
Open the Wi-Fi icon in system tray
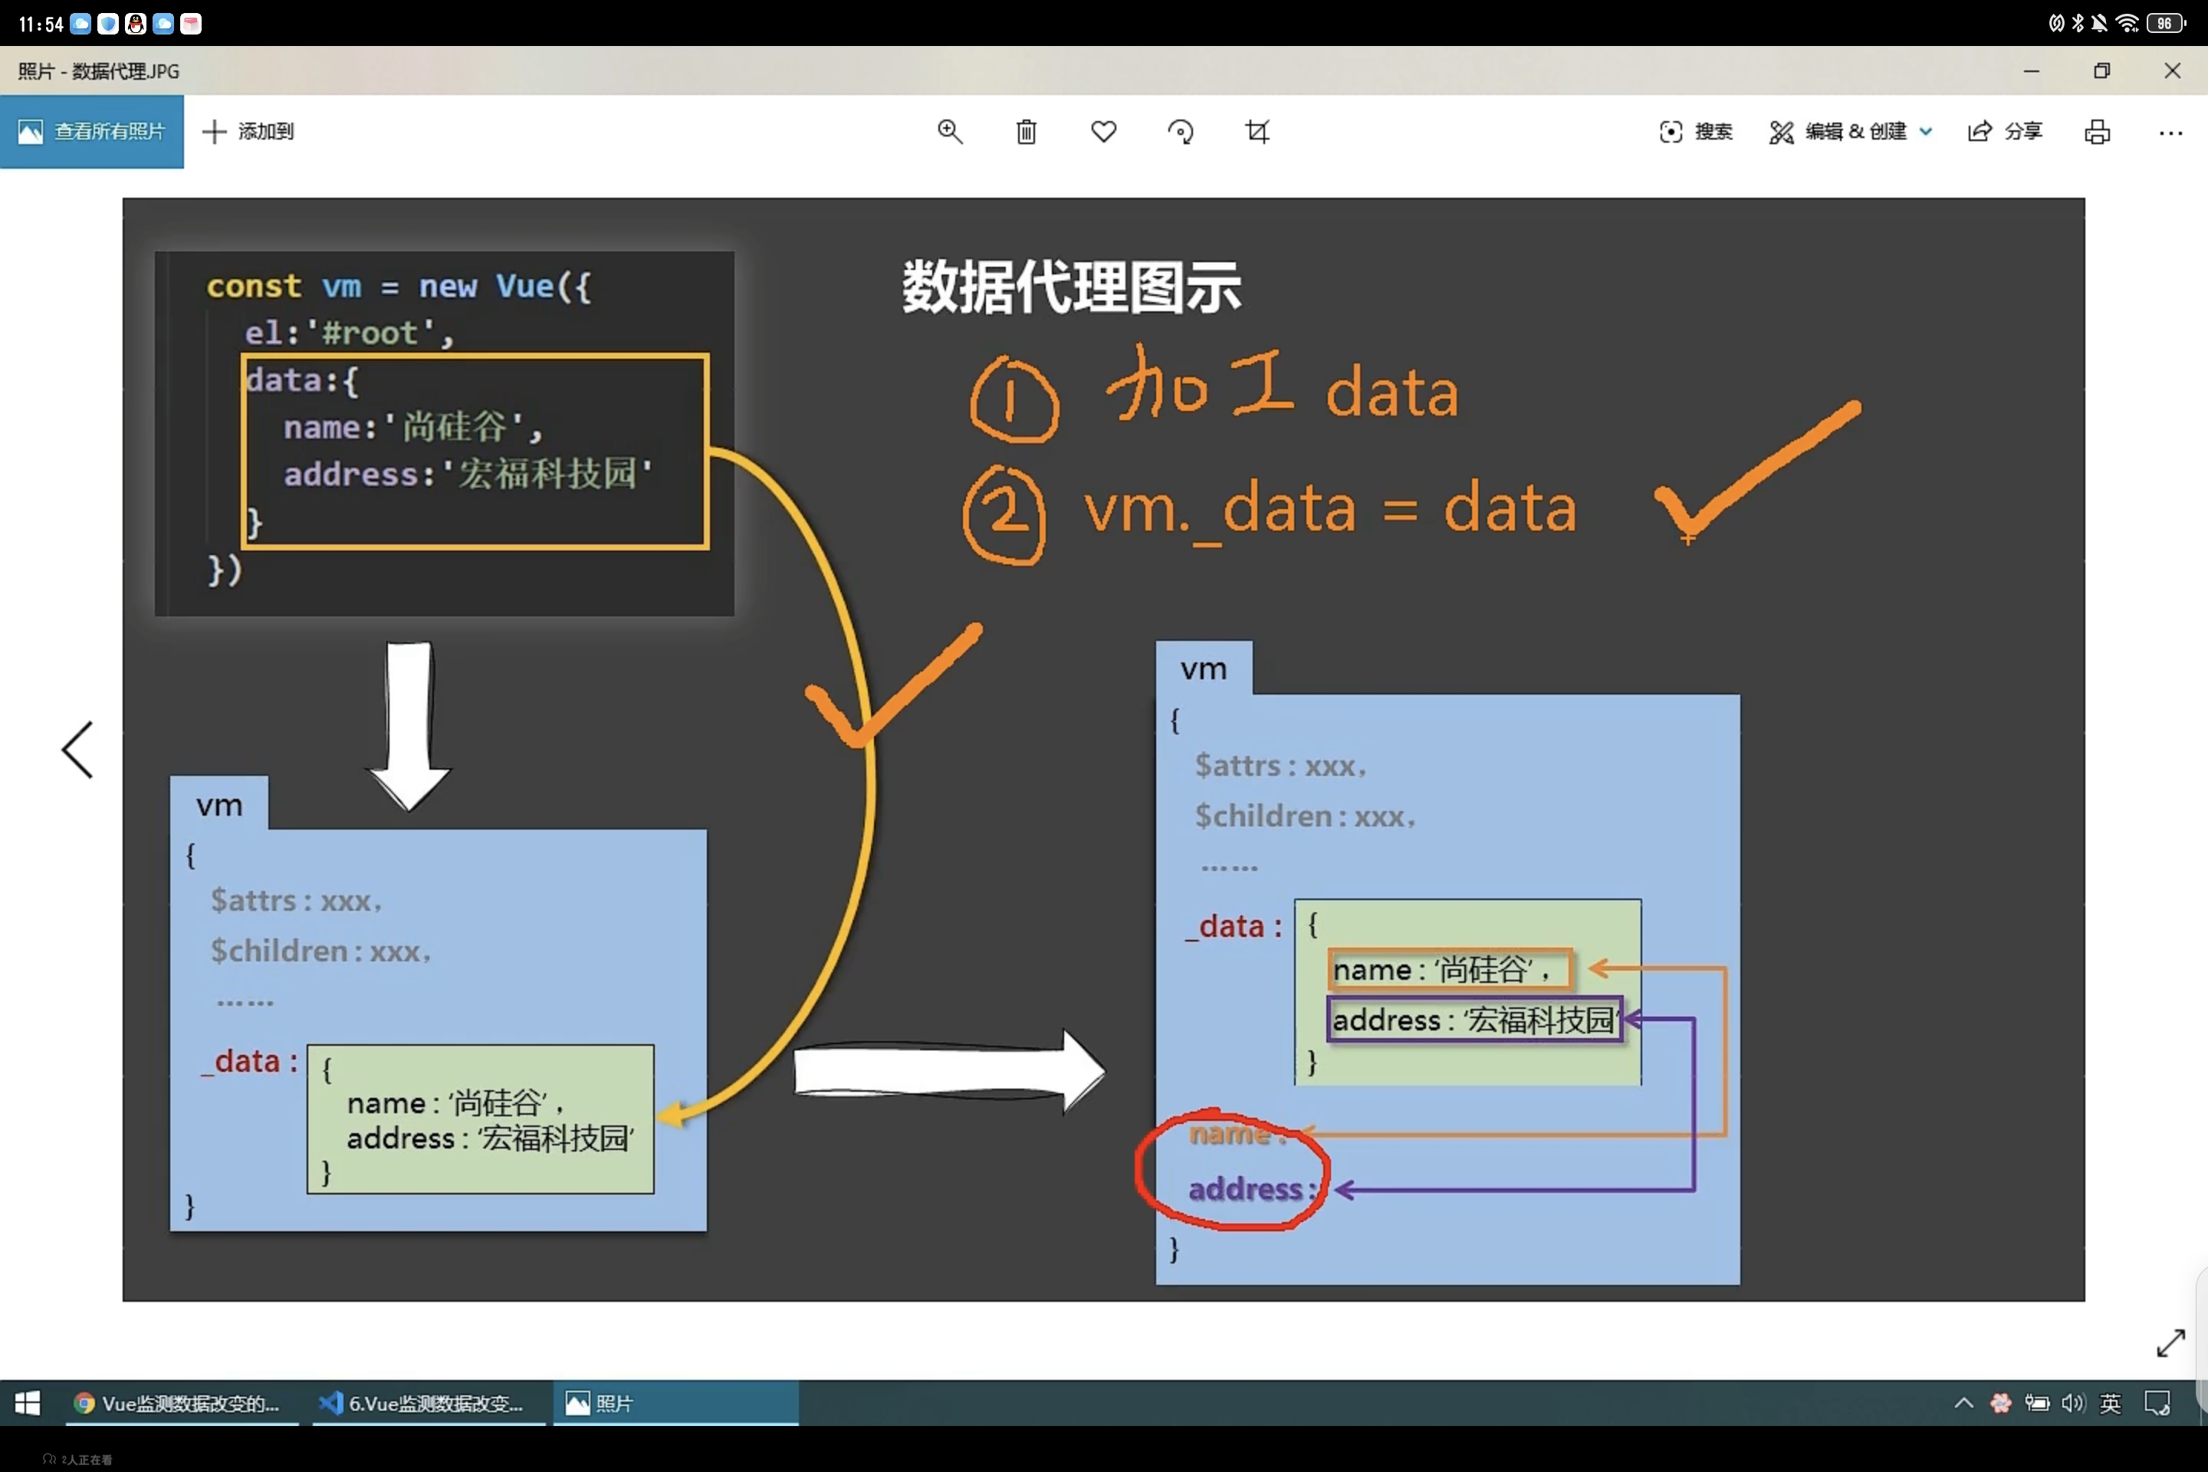2126,24
